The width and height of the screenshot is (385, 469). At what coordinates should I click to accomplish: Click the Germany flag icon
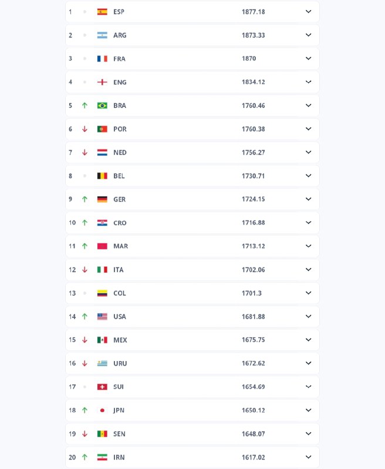(102, 199)
